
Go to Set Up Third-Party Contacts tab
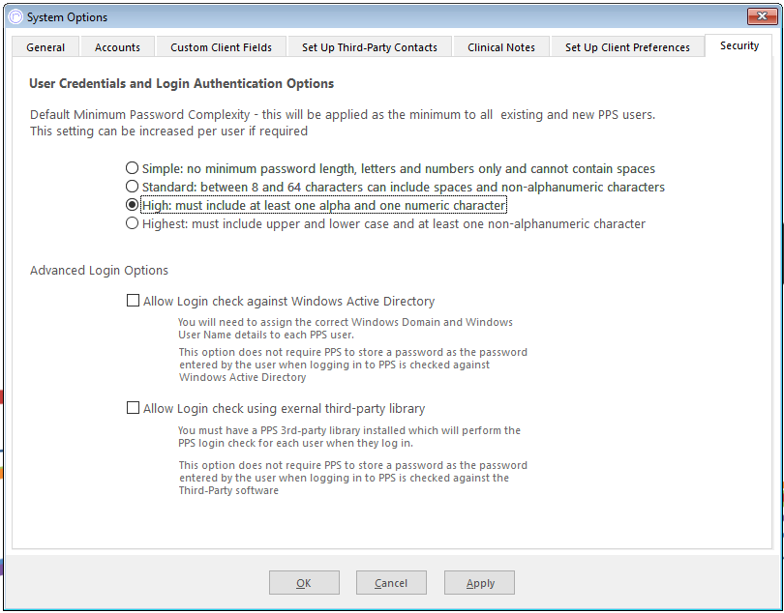(370, 47)
